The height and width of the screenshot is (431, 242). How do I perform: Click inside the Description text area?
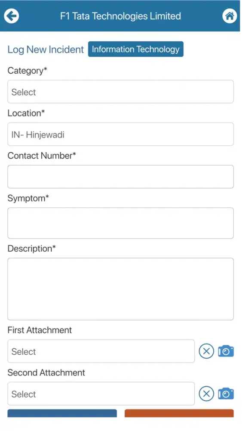point(121,289)
